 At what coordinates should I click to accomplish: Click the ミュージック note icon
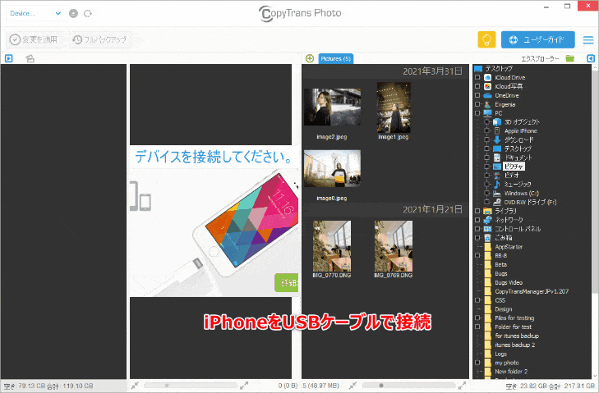click(497, 185)
